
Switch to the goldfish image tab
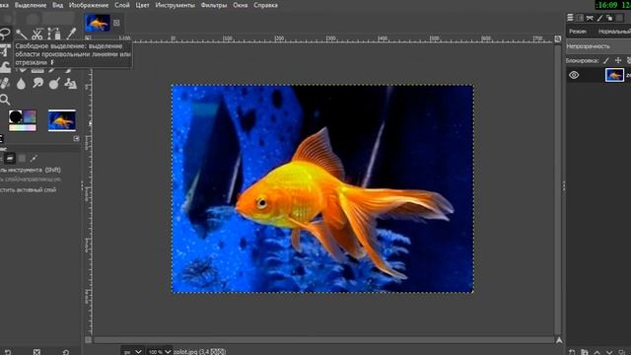[x=98, y=23]
